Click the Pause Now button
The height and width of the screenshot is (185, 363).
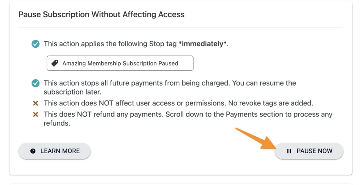(309, 151)
